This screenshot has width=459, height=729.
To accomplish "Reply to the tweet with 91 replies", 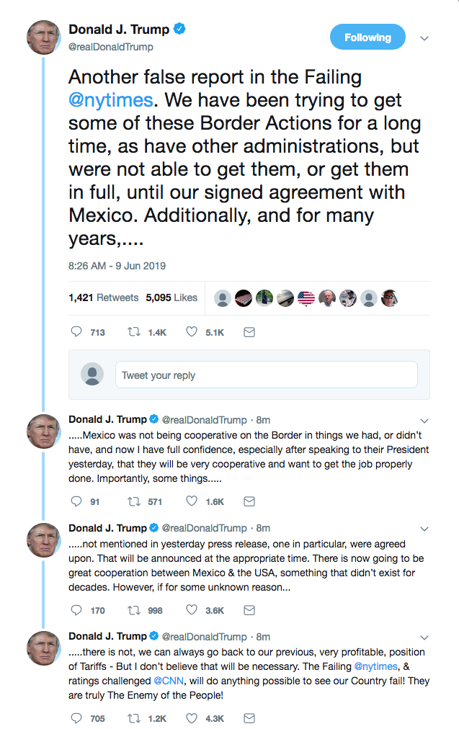I will pyautogui.click(x=77, y=501).
